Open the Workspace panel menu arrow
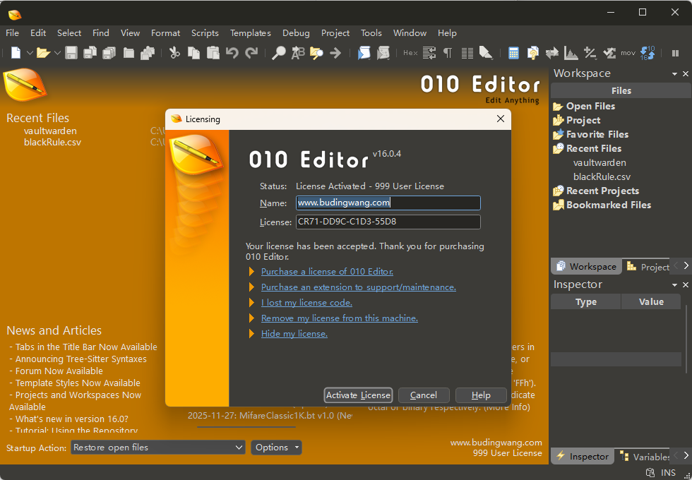The width and height of the screenshot is (692, 480). pos(674,74)
